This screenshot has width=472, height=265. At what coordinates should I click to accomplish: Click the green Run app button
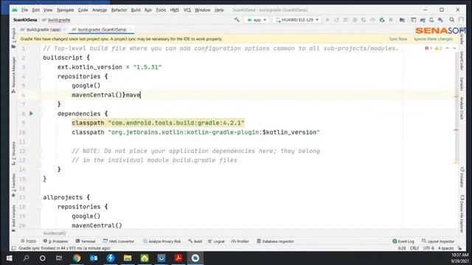(x=327, y=20)
